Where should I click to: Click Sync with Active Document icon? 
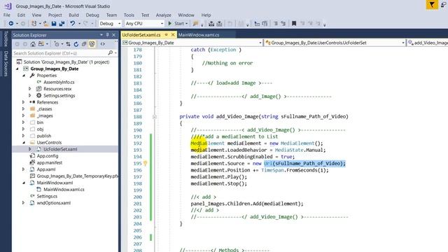pyautogui.click(x=68, y=44)
